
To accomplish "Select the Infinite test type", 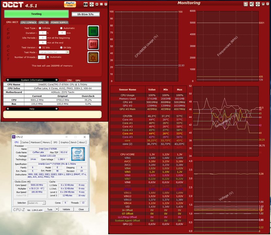I will tap(40, 28).
